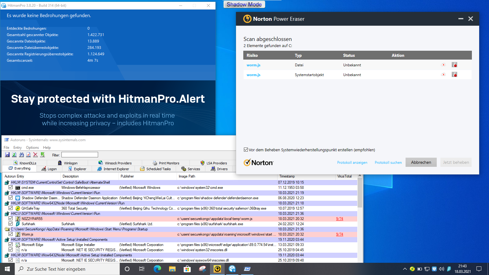Open Cortana circle on the taskbar

tap(127, 269)
